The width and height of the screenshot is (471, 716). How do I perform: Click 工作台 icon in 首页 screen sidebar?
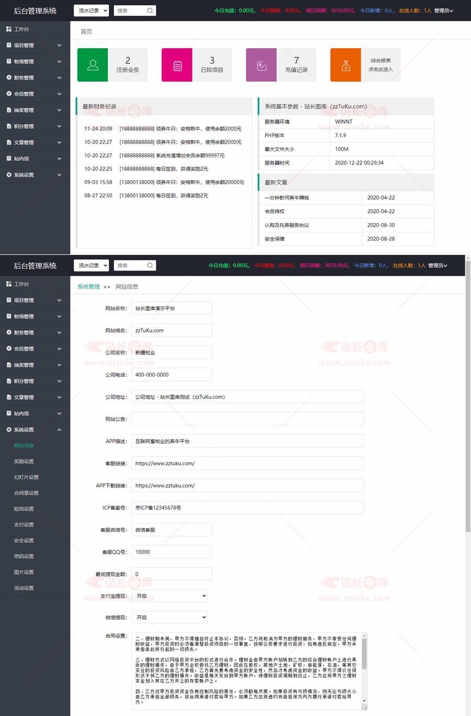pos(8,29)
